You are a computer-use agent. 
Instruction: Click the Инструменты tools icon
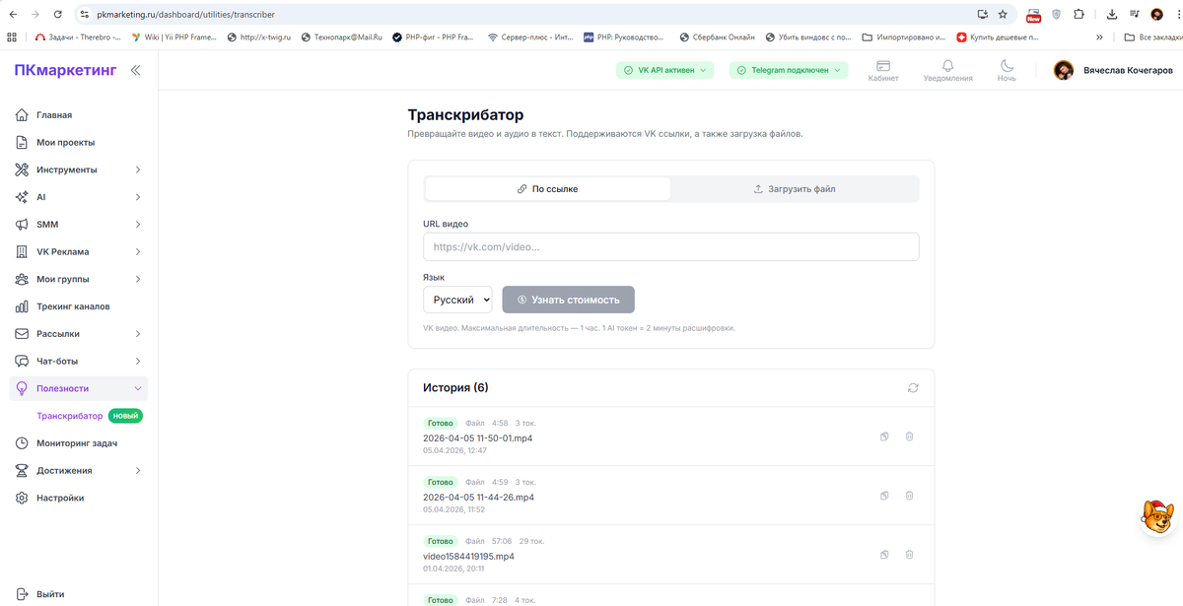[x=22, y=169]
